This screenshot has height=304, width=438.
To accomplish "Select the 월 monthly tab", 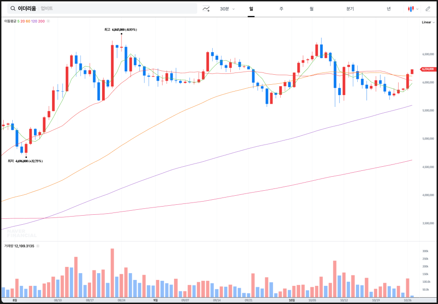I will coord(311,9).
